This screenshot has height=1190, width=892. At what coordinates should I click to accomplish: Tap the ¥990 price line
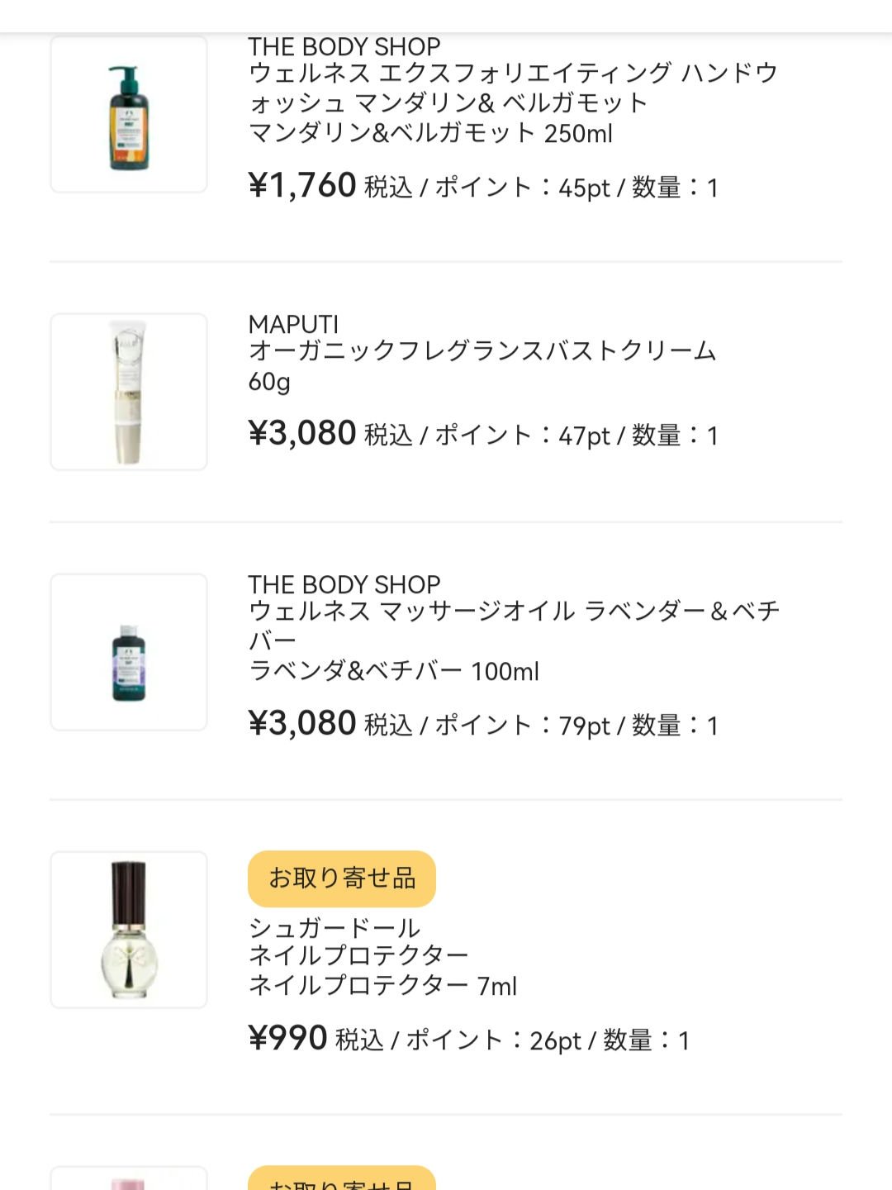(468, 1039)
